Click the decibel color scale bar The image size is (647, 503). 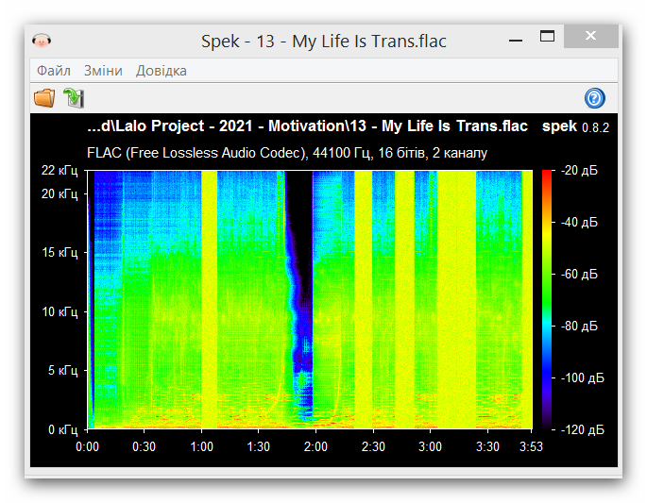click(547, 299)
